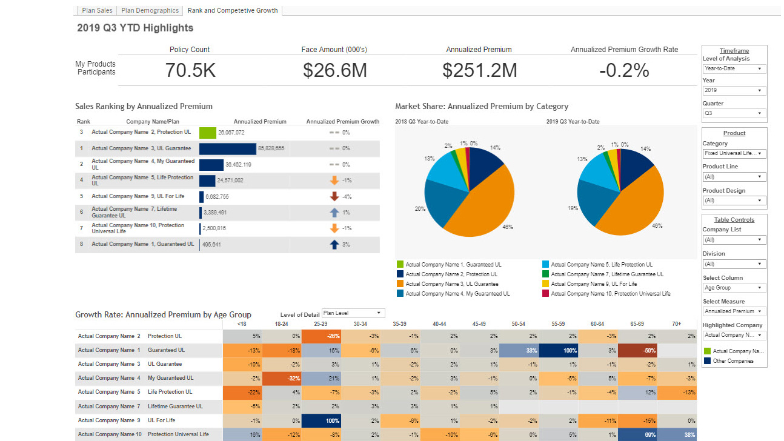The image size is (784, 441).
Task: Click the UL Guarantee bar in sales ranking
Action: click(x=227, y=148)
